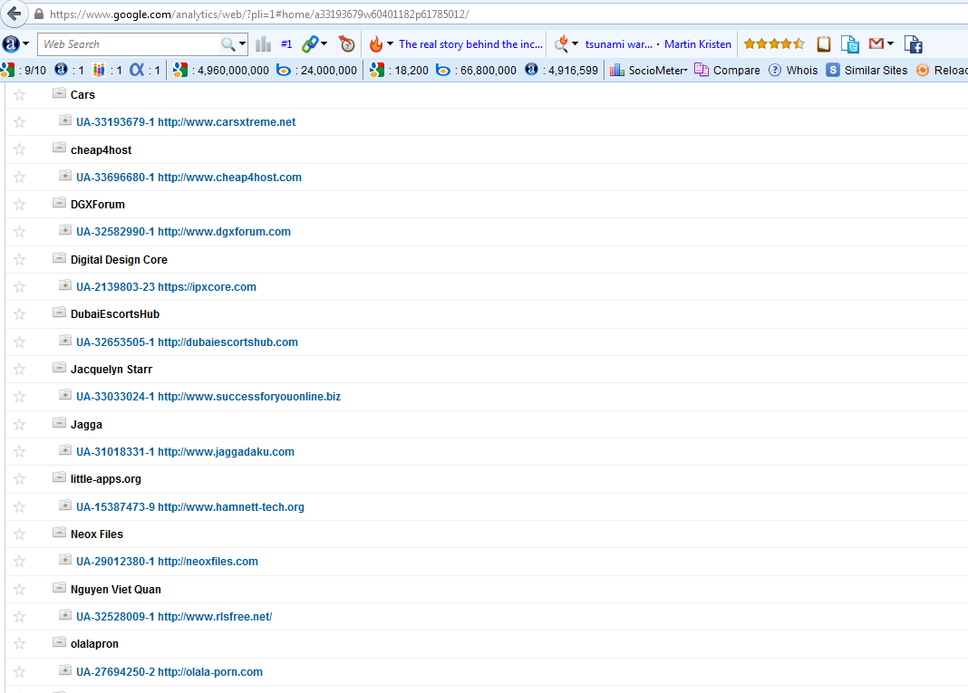Collapse the Cars account folder
968x693 pixels.
tap(59, 92)
